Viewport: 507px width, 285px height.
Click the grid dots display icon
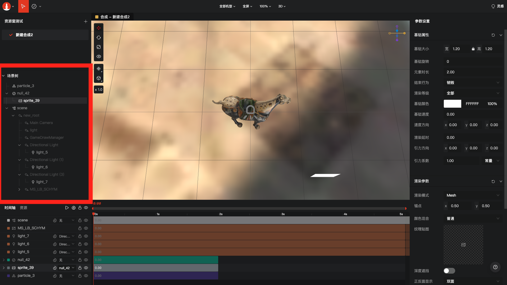pyautogui.click(x=99, y=69)
